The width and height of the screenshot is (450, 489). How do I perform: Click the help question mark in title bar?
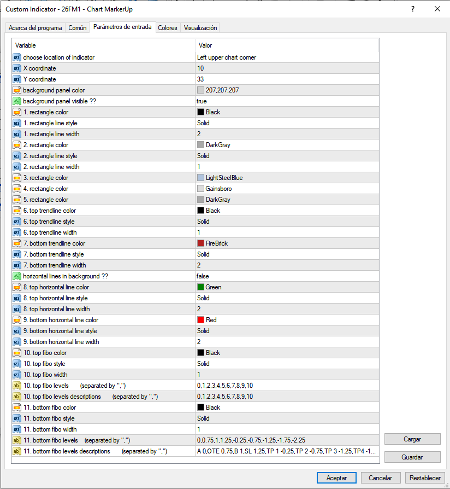point(413,9)
